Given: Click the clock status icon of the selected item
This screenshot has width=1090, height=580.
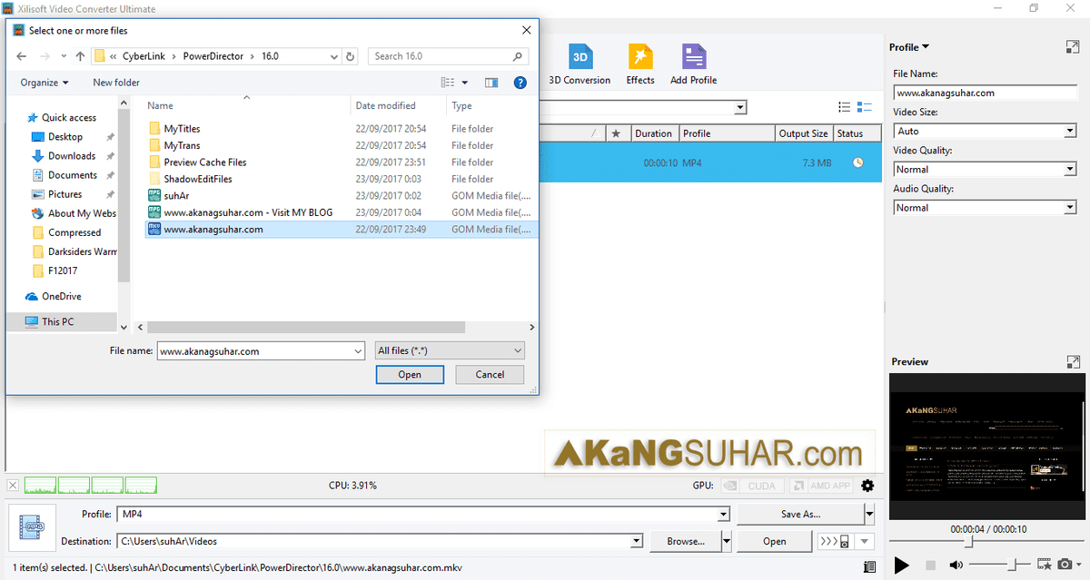Looking at the screenshot, I should coord(857,162).
